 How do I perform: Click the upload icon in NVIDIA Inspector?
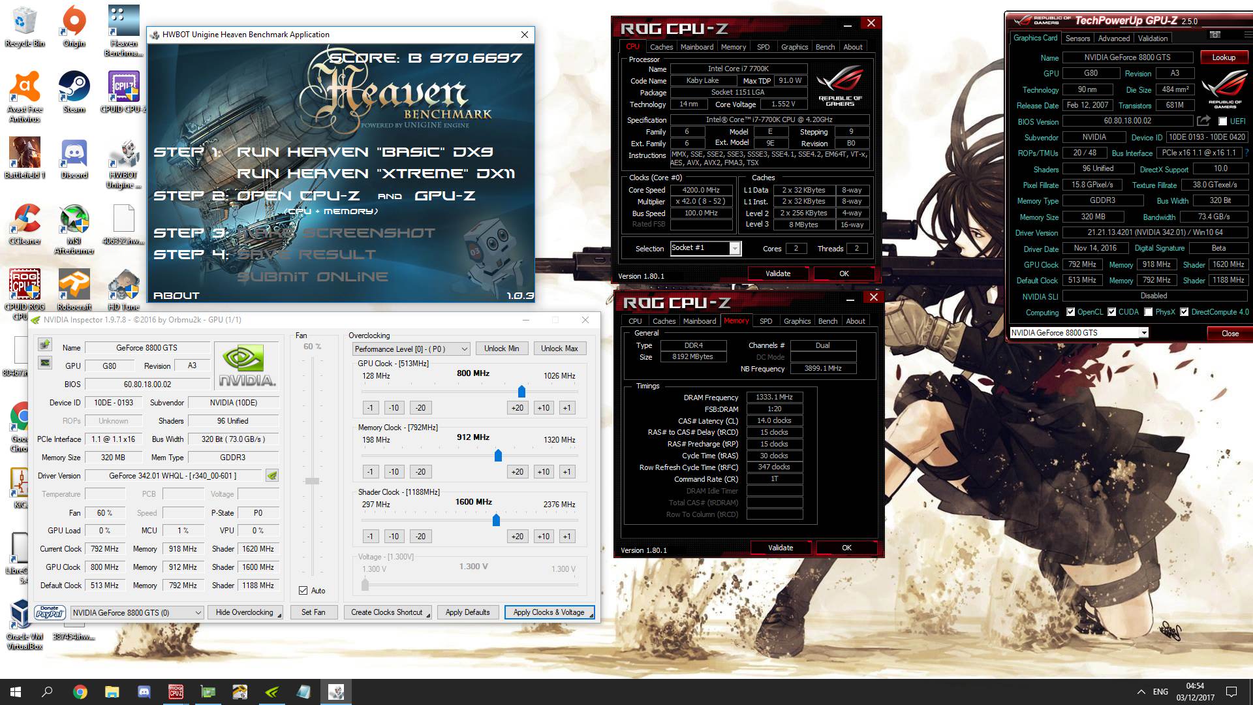(x=44, y=344)
